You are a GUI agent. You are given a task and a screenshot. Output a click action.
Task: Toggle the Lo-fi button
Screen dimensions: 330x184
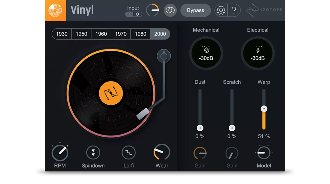[x=129, y=152]
